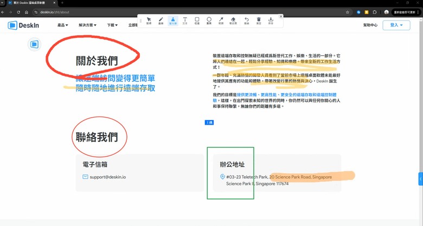Go back in the browser

point(3,12)
